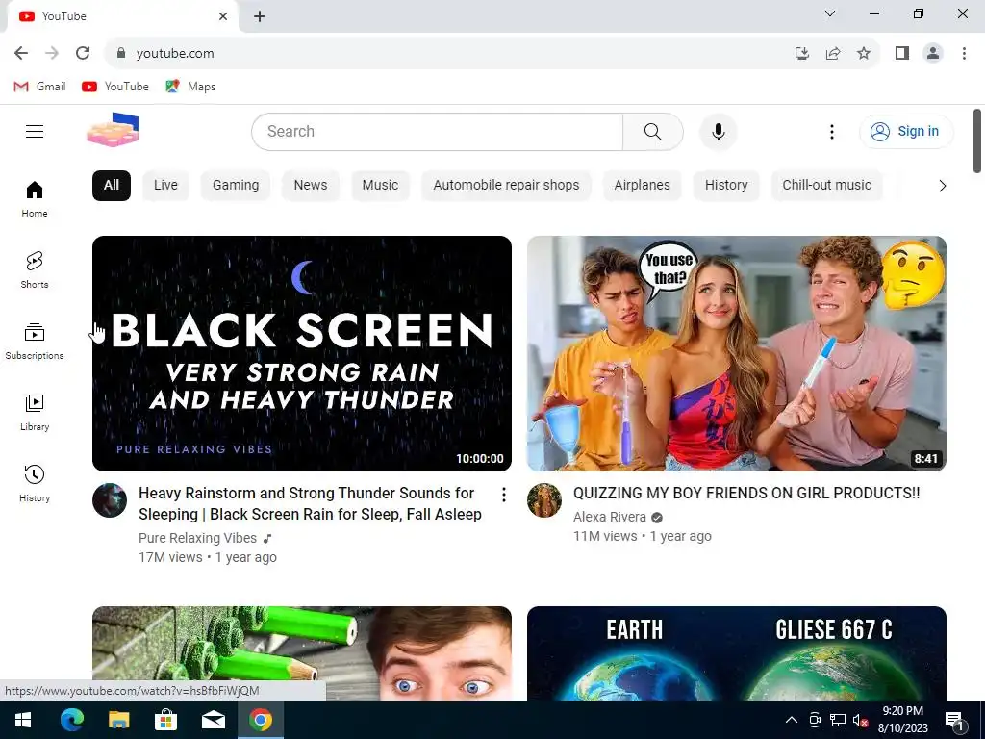Visit Pure Relaxing Vibes channel name
The height and width of the screenshot is (739, 985).
197,538
